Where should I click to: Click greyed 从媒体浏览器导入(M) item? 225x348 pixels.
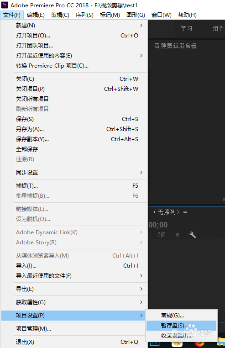[74, 256]
